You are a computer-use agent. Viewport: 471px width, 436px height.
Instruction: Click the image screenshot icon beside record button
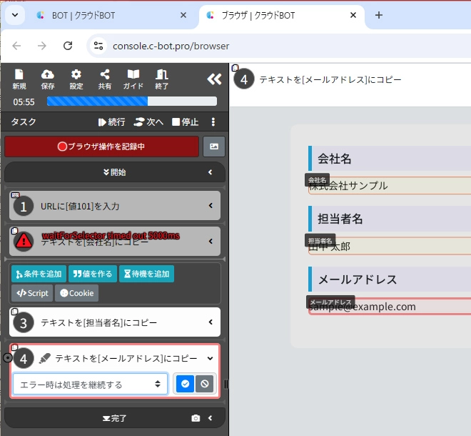(x=214, y=147)
